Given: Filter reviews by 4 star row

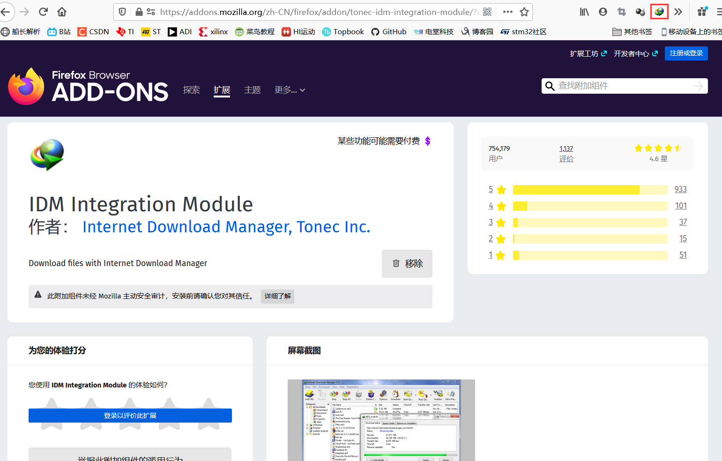Looking at the screenshot, I should click(587, 206).
